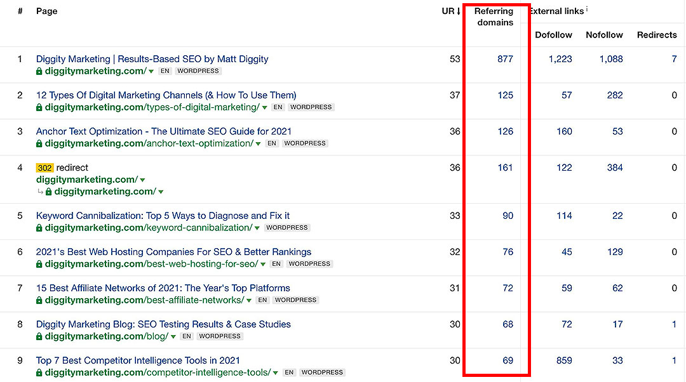Click referring domains value 877
The height and width of the screenshot is (382, 686).
tap(505, 59)
